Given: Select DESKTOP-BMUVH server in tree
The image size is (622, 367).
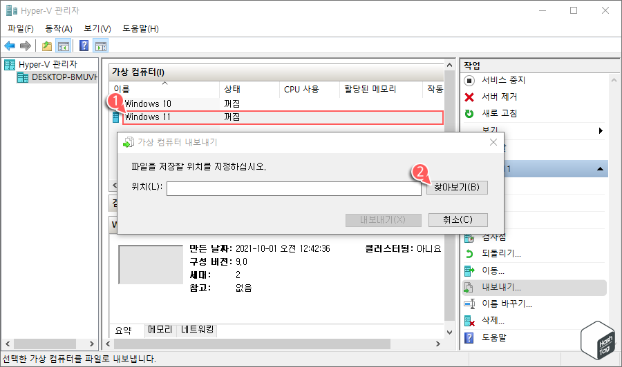Looking at the screenshot, I should pyautogui.click(x=64, y=77).
